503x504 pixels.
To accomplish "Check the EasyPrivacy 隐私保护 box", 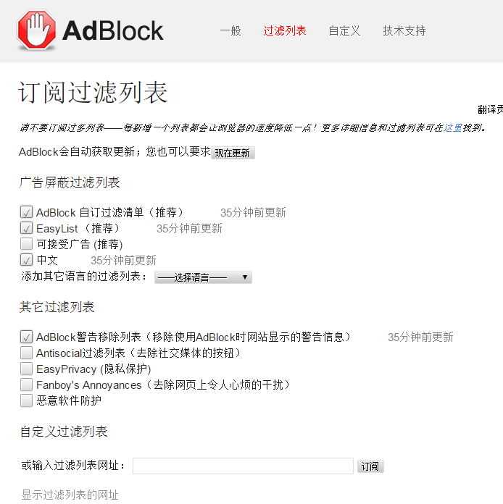I will pyautogui.click(x=27, y=369).
